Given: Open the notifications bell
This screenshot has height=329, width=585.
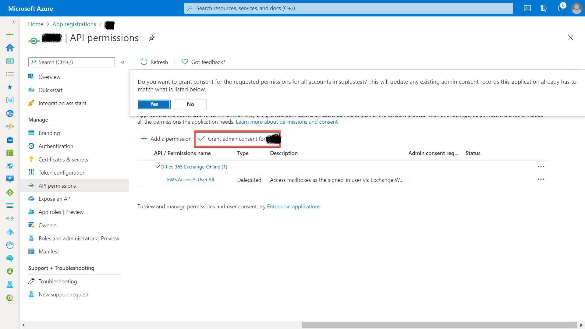Looking at the screenshot, I should click(x=560, y=8).
